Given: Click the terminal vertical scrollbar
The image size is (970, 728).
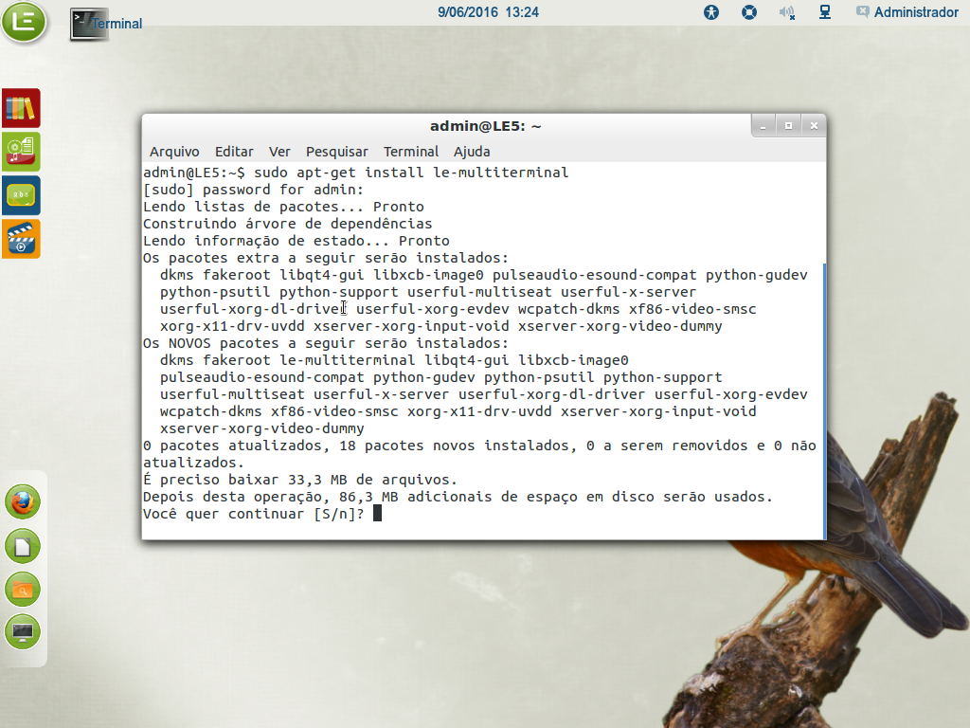Looking at the screenshot, I should tap(824, 401).
